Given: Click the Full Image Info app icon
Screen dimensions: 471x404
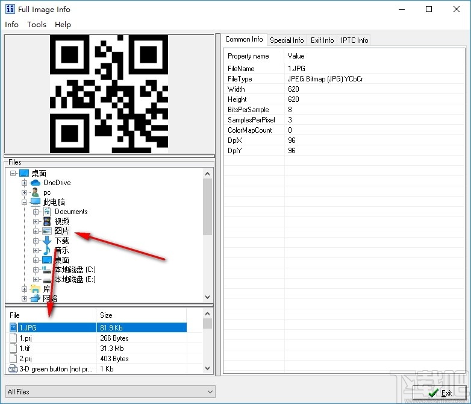Looking at the screenshot, I should (x=10, y=9).
